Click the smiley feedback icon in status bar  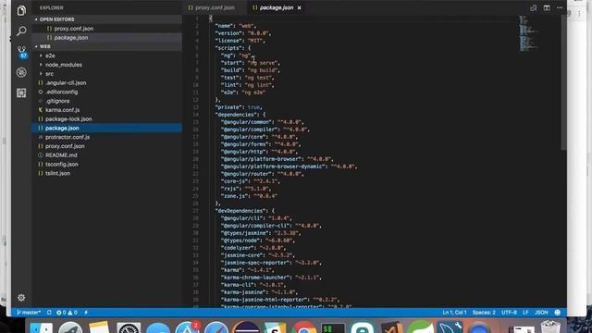point(558,313)
